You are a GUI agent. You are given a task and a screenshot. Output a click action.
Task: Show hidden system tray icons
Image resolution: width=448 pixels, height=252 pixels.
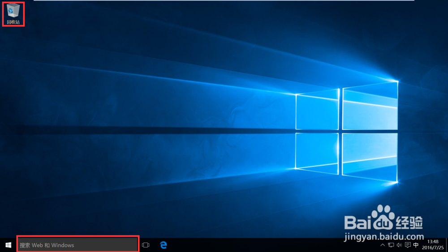coord(383,245)
